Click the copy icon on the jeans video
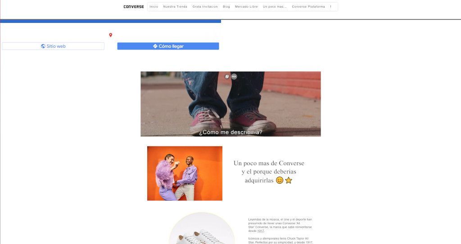461x244 pixels. coord(227,77)
